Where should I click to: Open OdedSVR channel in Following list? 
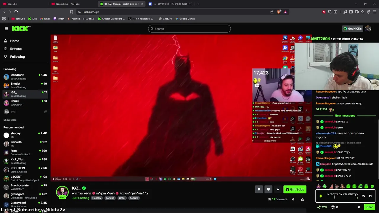tap(25, 77)
